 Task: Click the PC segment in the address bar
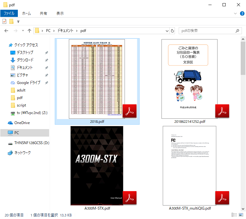tap(48, 31)
